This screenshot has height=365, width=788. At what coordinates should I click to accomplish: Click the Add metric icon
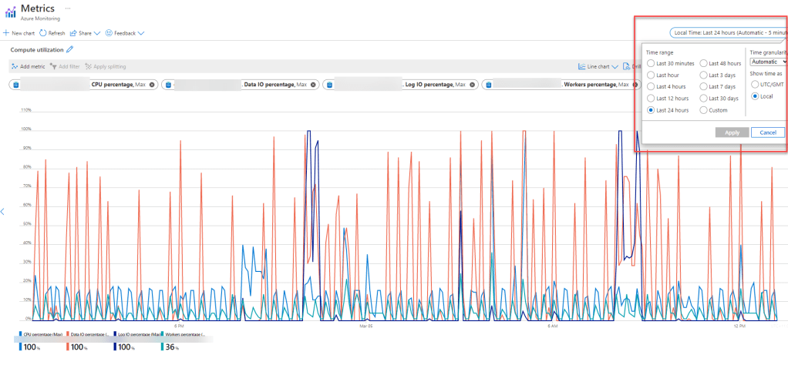click(15, 67)
